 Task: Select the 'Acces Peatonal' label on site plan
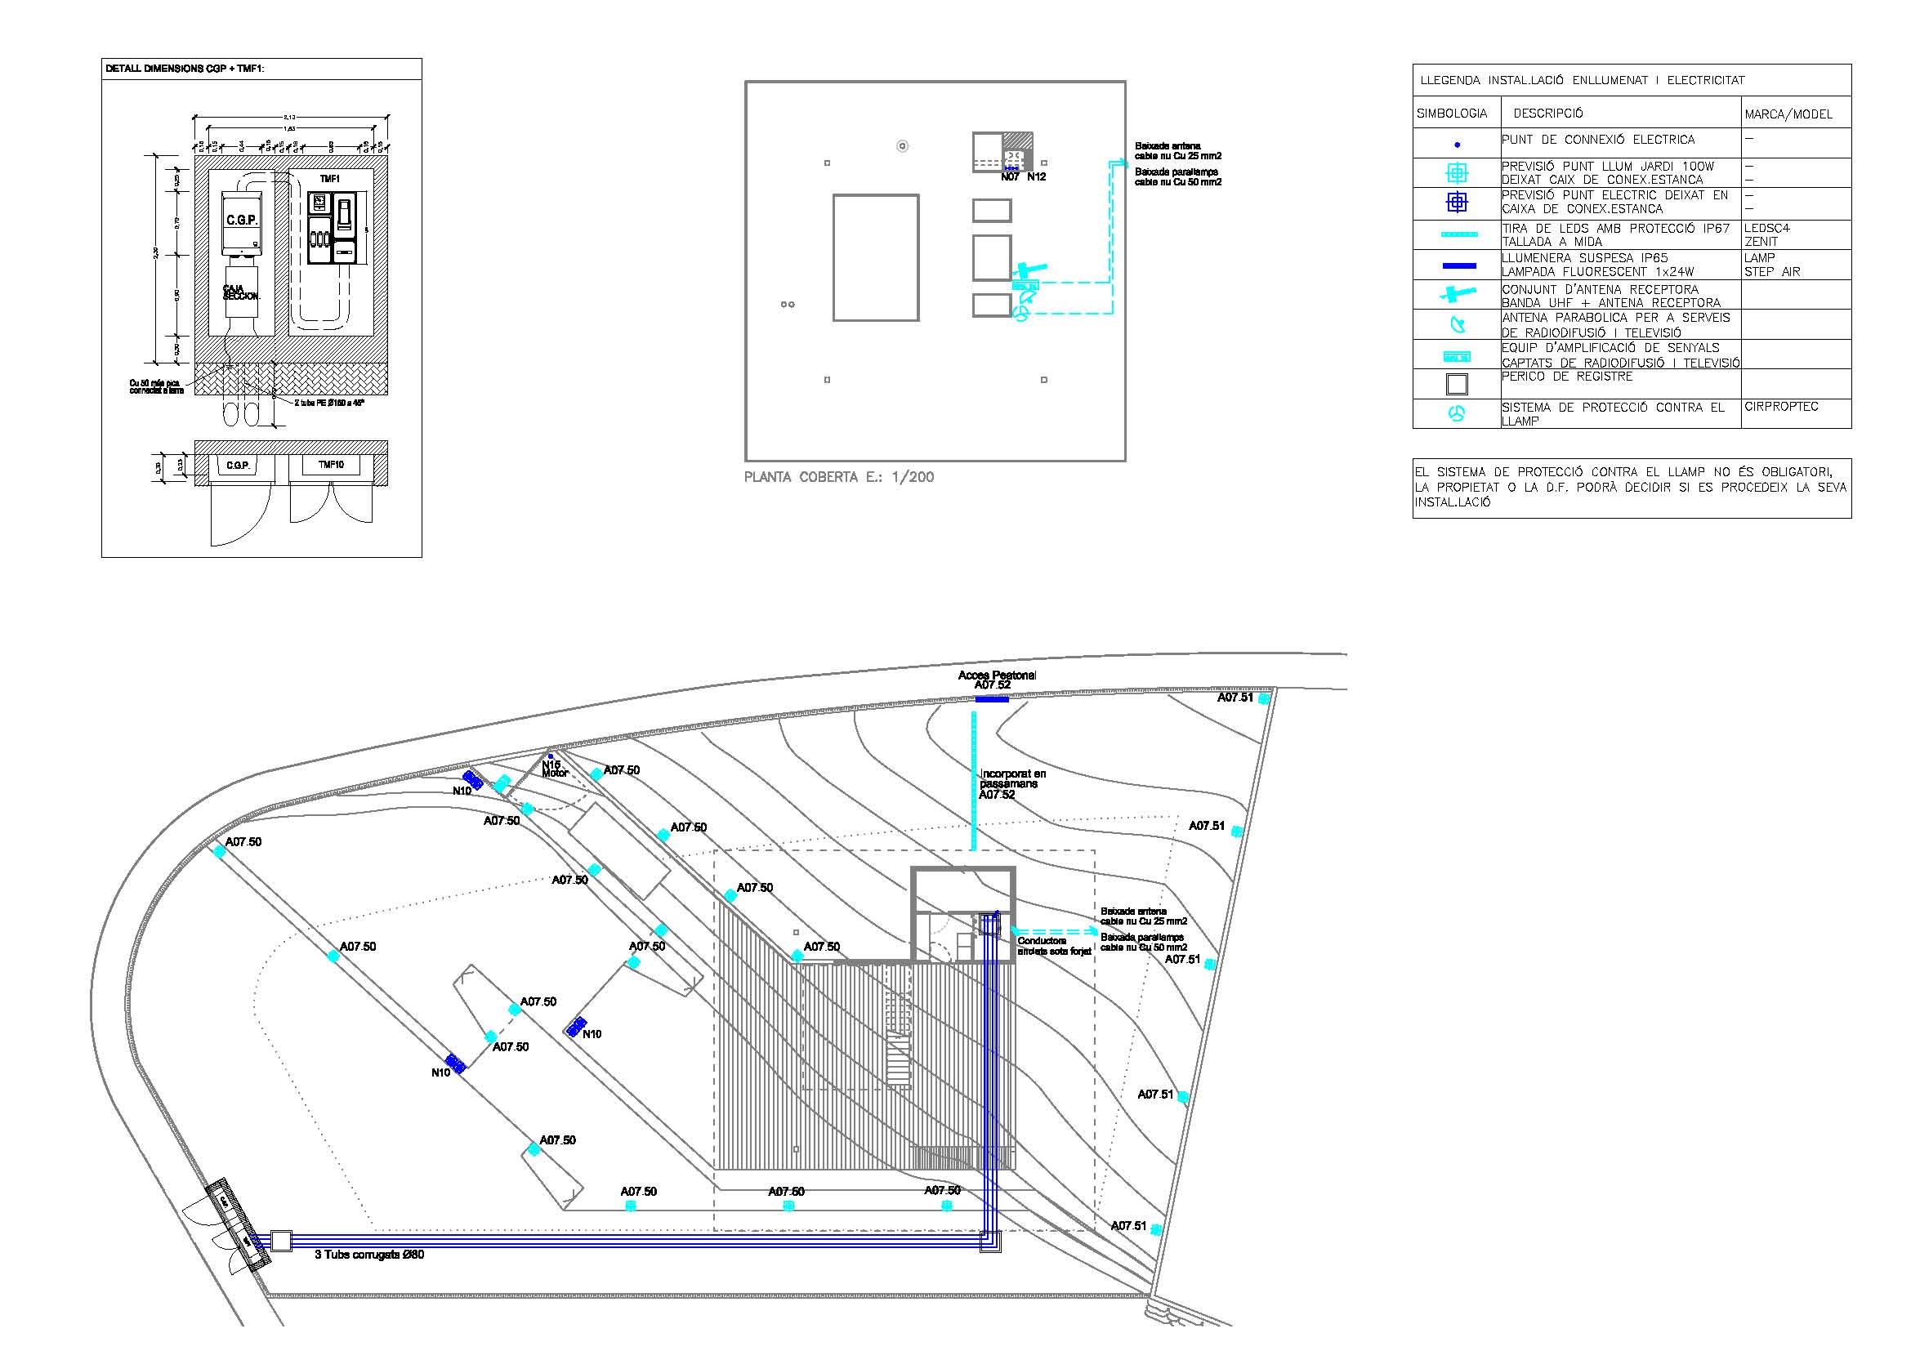point(996,675)
